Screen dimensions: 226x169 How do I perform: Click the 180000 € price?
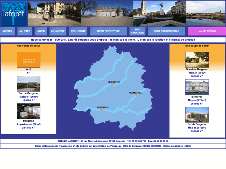point(197,76)
